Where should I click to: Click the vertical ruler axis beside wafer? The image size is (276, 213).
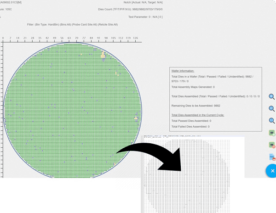[2, 110]
